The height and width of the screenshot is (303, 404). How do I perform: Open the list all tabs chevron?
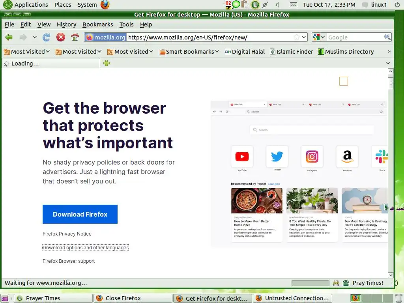tap(388, 63)
